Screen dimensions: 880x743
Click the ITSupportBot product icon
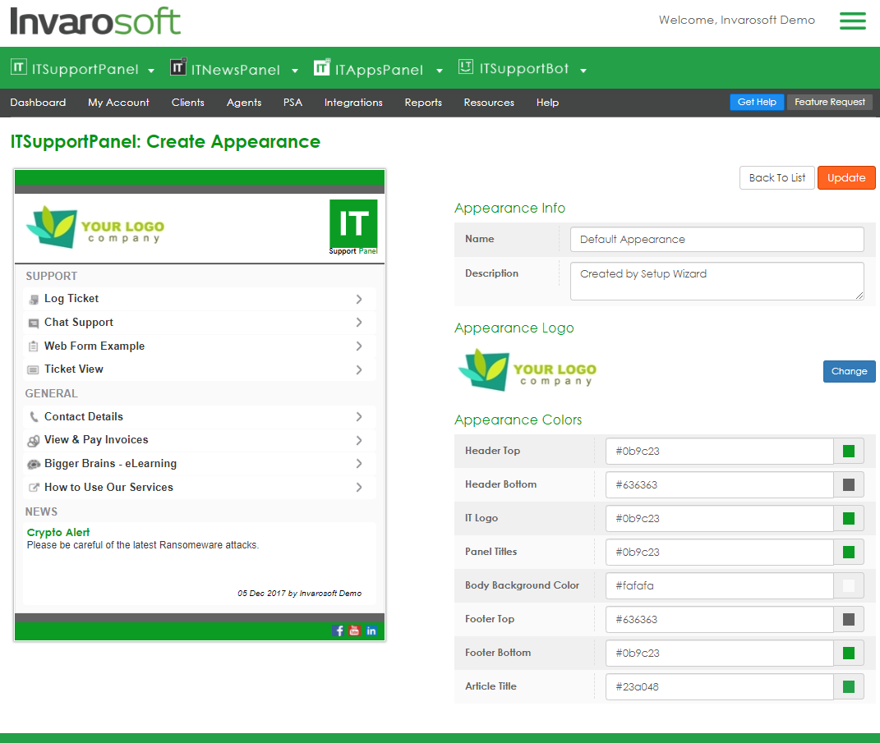(x=466, y=67)
